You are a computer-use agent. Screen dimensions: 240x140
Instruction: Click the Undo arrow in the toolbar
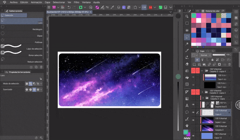coord(69,7)
